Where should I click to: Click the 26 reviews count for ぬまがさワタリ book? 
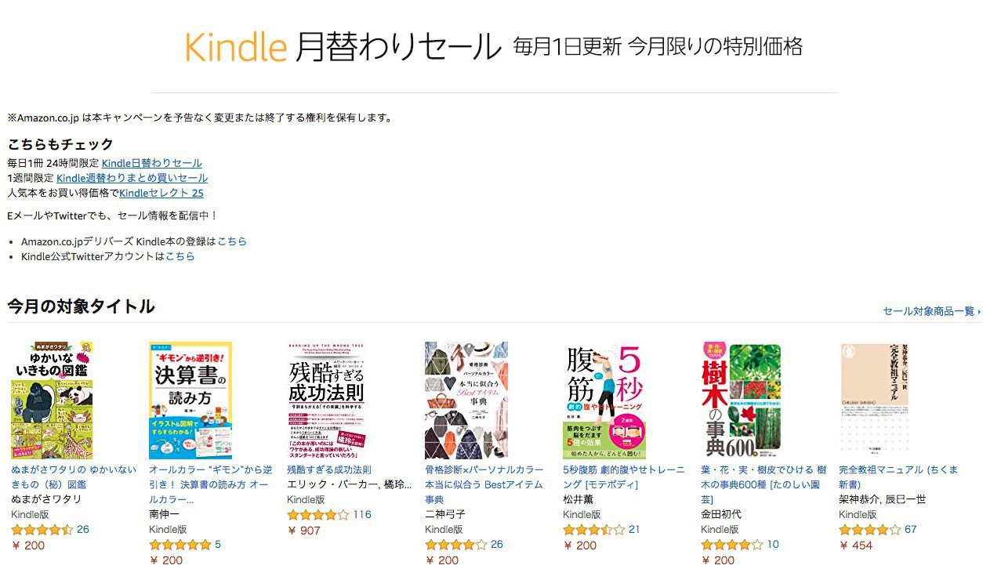[83, 530]
